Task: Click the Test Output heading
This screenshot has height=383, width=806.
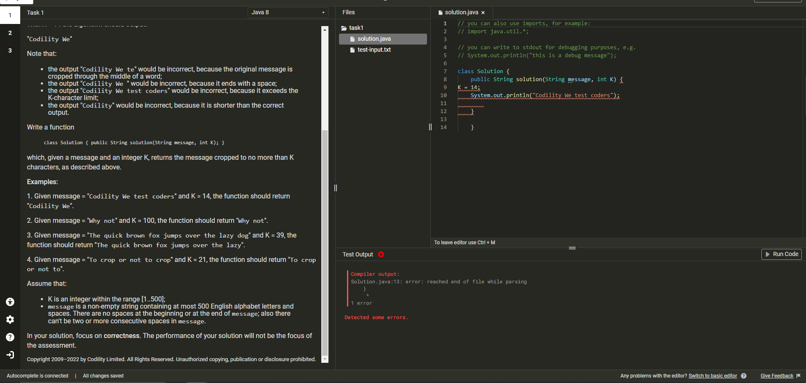Action: pos(358,254)
